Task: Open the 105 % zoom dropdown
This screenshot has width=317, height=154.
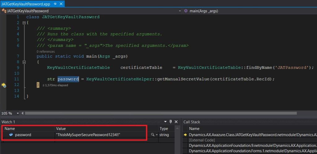Action: (x=18, y=113)
